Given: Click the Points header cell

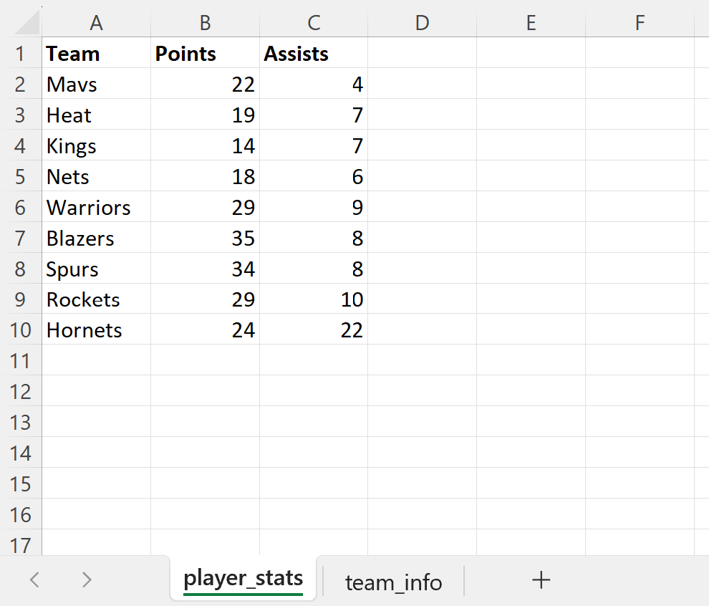Looking at the screenshot, I should click(205, 53).
